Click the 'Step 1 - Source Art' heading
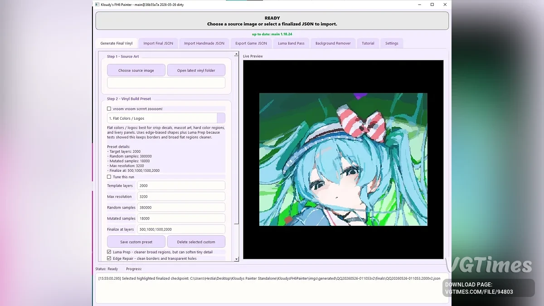 click(x=123, y=57)
